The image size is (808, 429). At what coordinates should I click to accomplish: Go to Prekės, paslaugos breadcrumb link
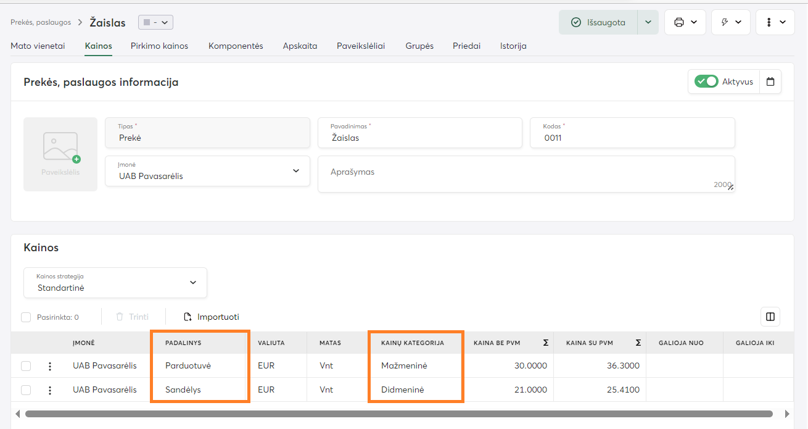click(41, 22)
